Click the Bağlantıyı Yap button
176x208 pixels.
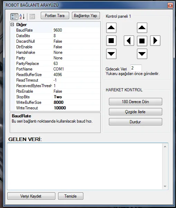click(x=86, y=16)
